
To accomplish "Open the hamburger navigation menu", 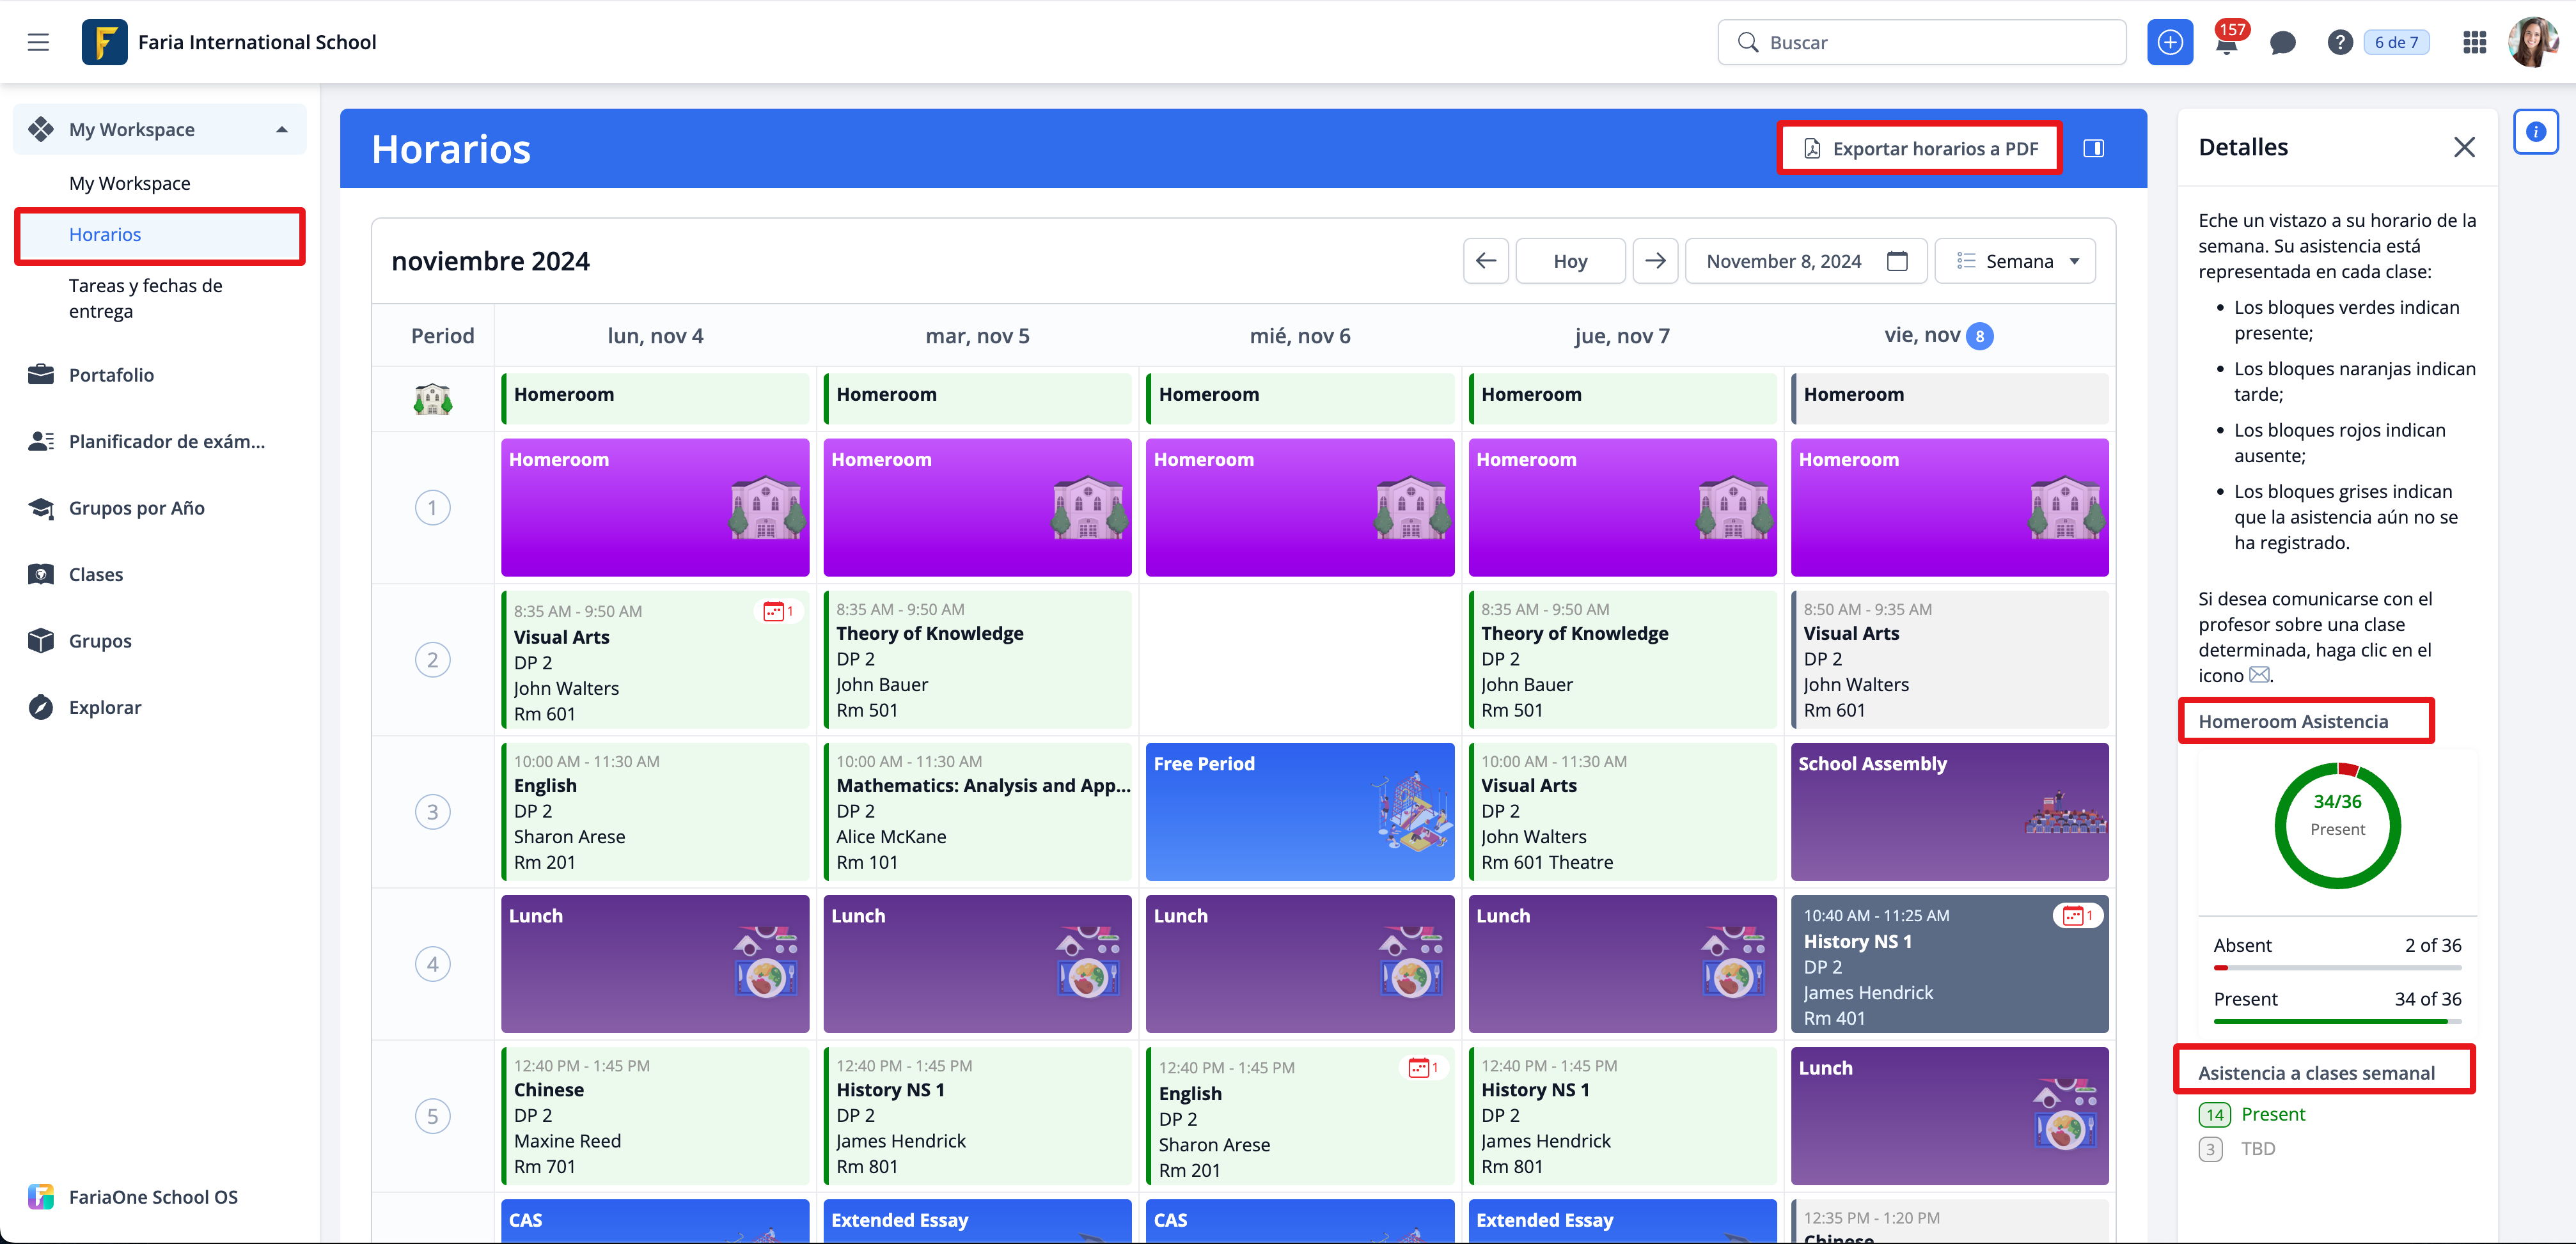I will (38, 42).
